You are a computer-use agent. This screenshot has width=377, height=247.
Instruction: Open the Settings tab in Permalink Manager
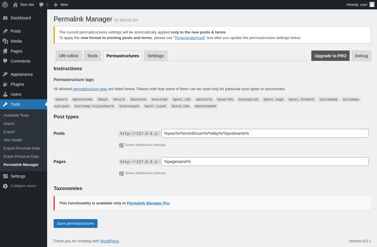[x=156, y=56]
